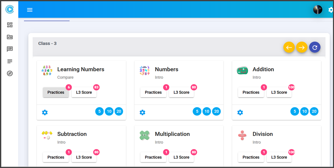Click the app logo in top-left corner

(x=9, y=9)
